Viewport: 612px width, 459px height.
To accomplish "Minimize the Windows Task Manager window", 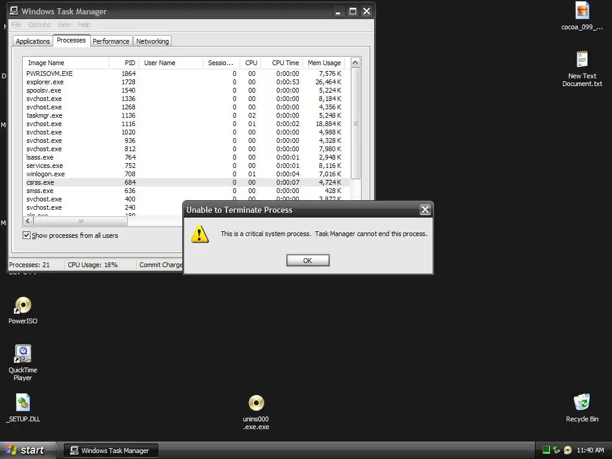I will pyautogui.click(x=338, y=11).
